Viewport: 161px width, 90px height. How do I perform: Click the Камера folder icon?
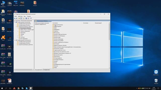53,61
